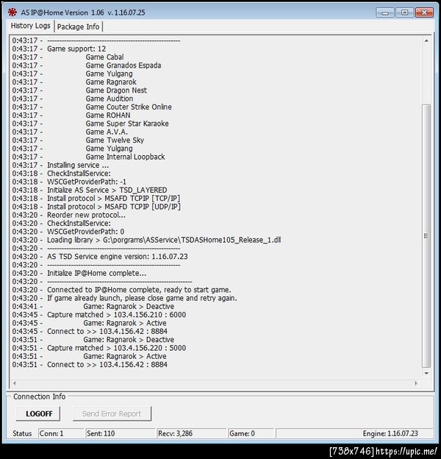Select the 'Game Granados Espada' log line
The height and width of the screenshot is (459, 441).
pos(87,65)
